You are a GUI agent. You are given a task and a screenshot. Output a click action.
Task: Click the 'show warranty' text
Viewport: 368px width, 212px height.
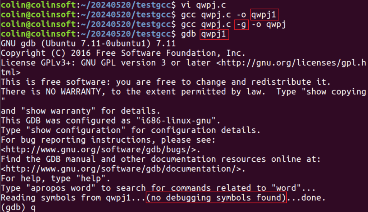coord(58,111)
